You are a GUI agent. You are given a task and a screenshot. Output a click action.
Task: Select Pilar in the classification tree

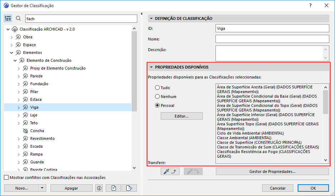[34, 92]
